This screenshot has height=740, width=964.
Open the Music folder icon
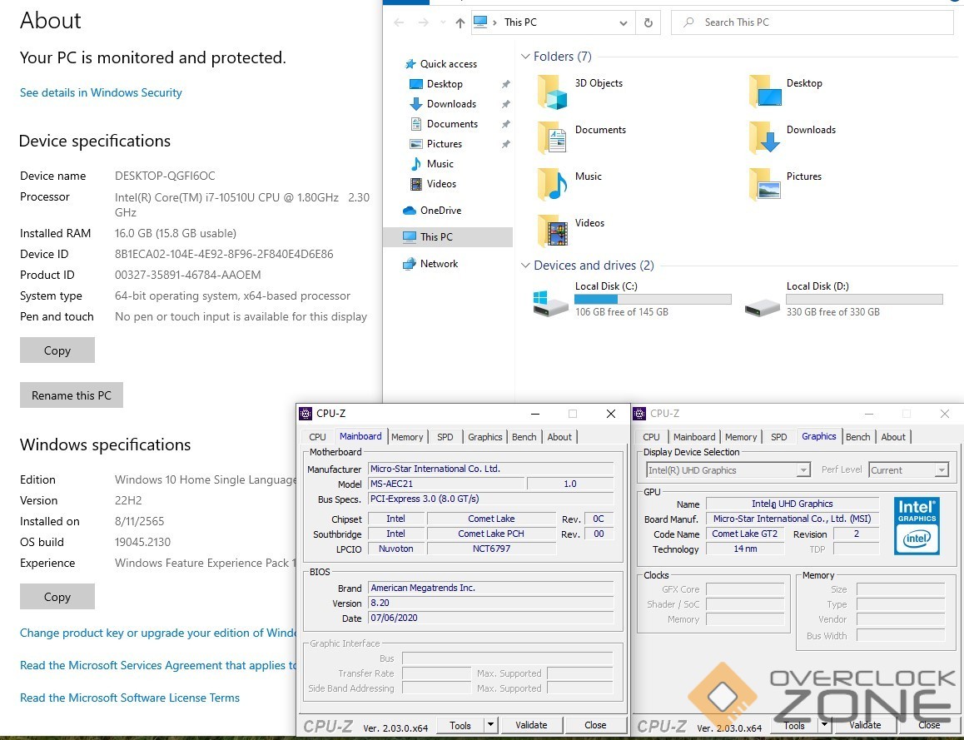point(552,184)
